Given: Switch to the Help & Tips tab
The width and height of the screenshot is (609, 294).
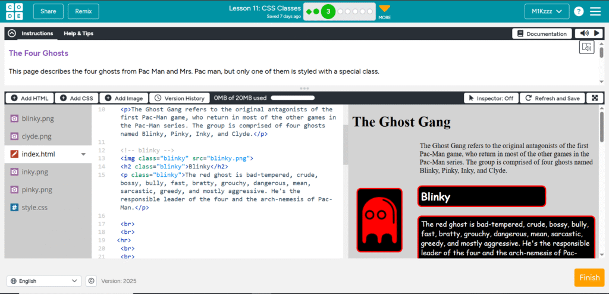Looking at the screenshot, I should click(x=79, y=33).
